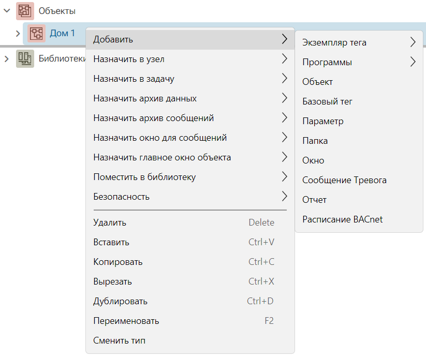Choose Переименовать in the context menu

190,321
